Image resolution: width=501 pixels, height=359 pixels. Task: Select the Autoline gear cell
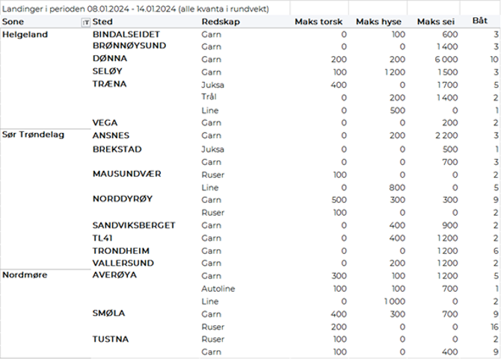(218, 287)
